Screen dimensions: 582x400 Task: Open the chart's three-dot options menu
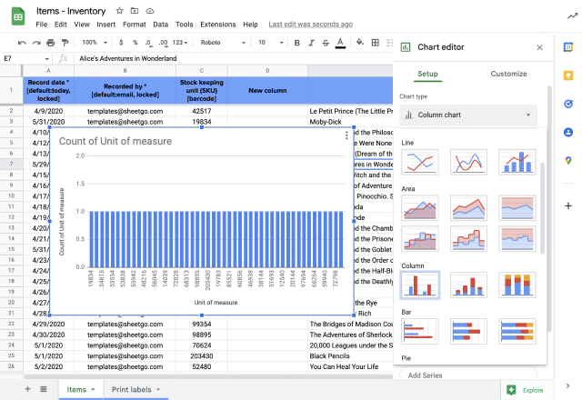click(346, 135)
